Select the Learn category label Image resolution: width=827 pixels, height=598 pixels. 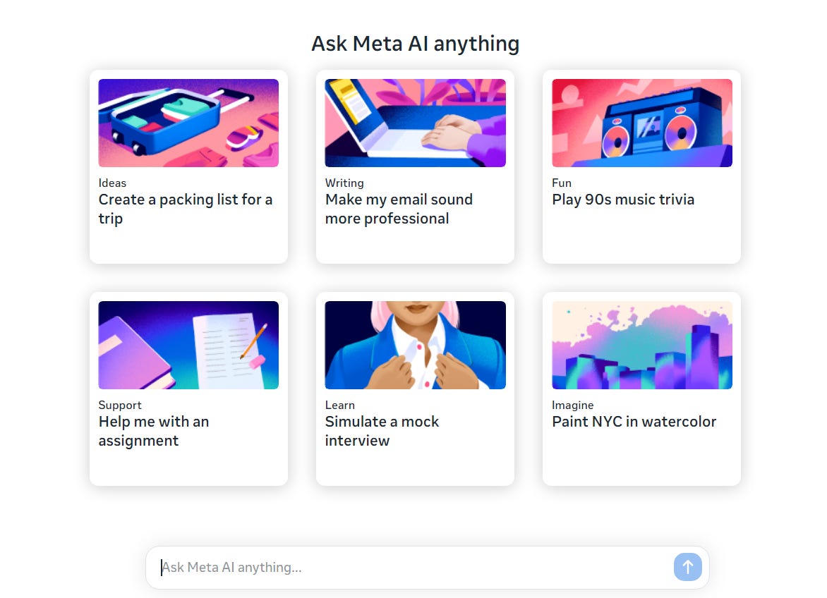tap(339, 405)
